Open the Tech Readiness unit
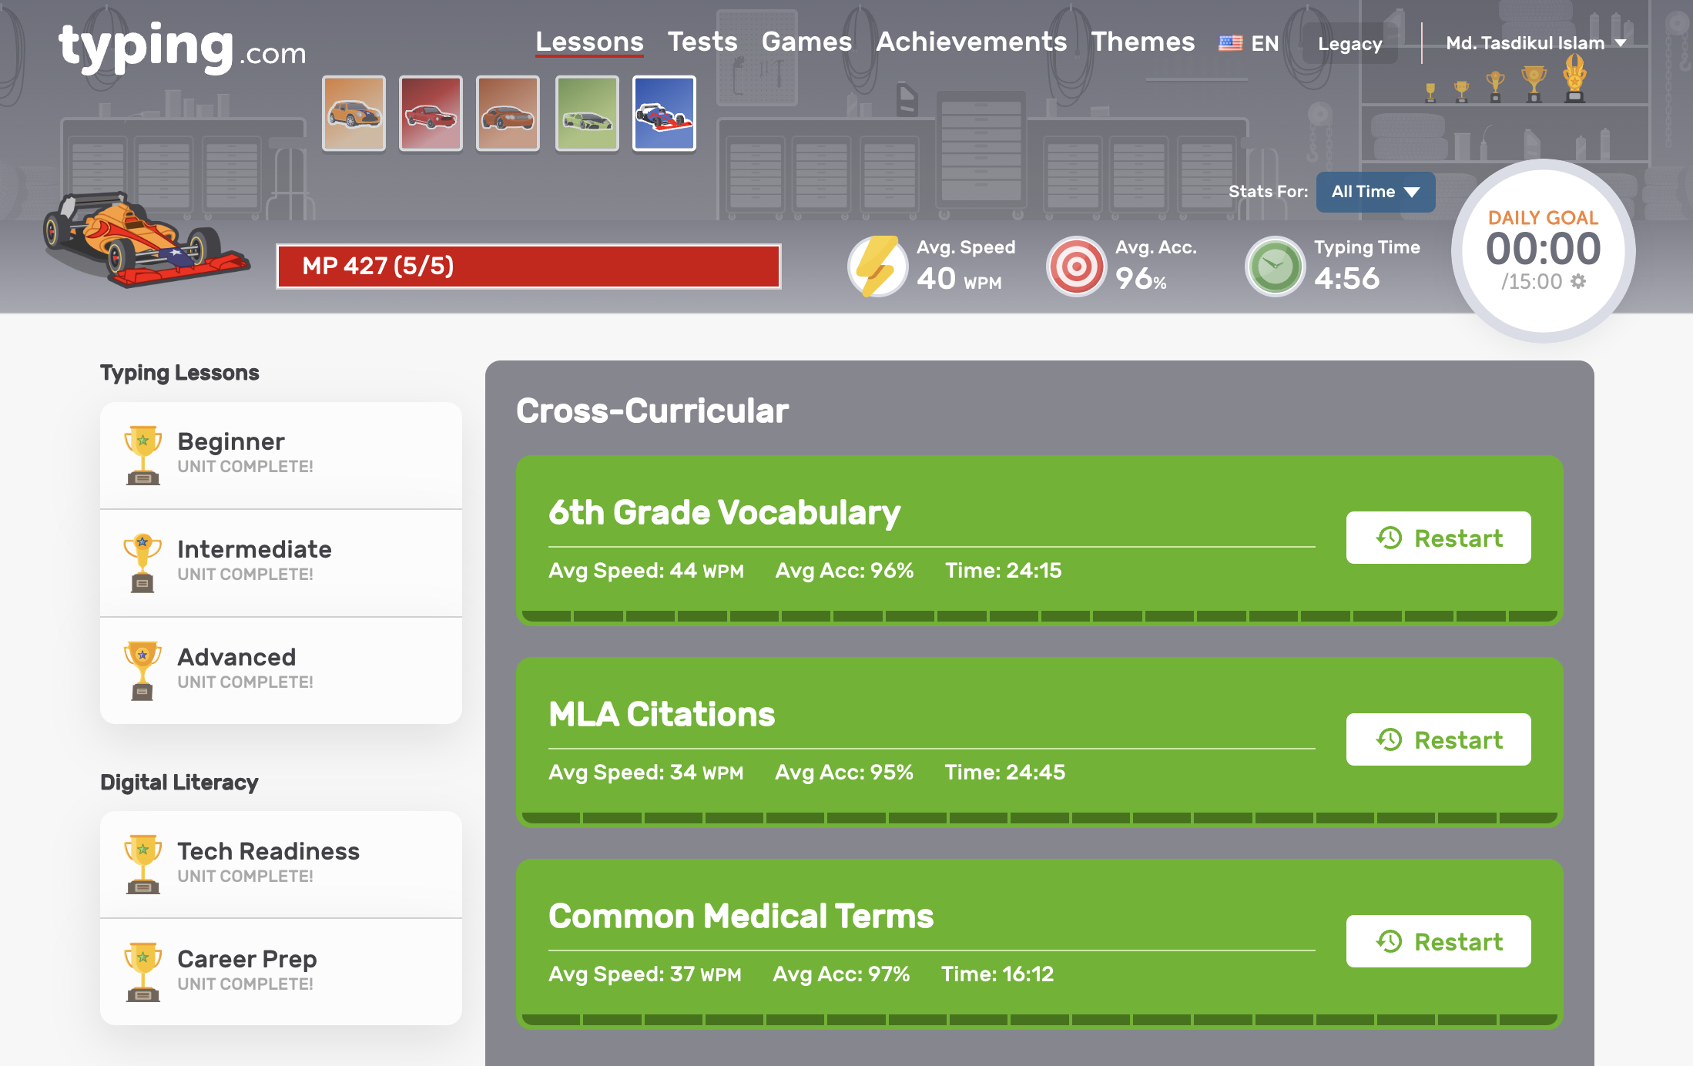The width and height of the screenshot is (1693, 1066). tap(281, 864)
